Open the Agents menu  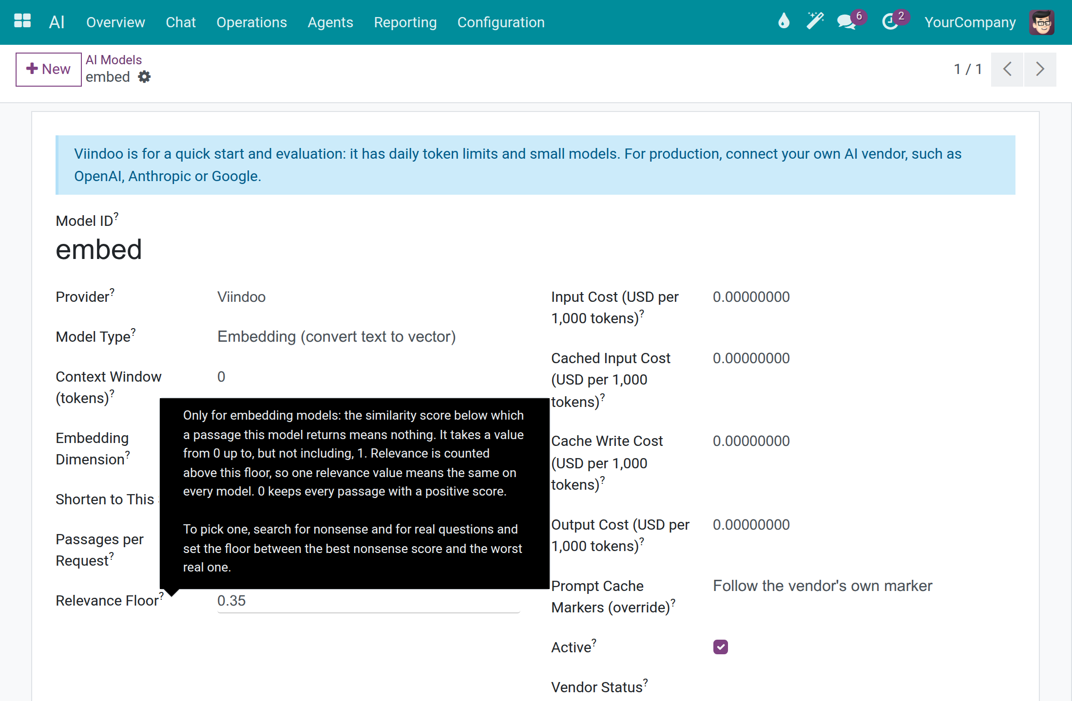330,22
